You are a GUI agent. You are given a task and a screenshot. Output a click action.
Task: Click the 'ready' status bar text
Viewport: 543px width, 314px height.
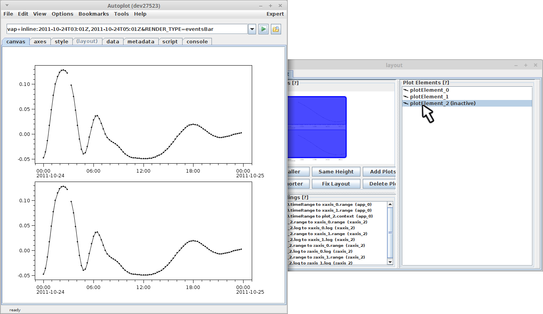click(x=15, y=310)
